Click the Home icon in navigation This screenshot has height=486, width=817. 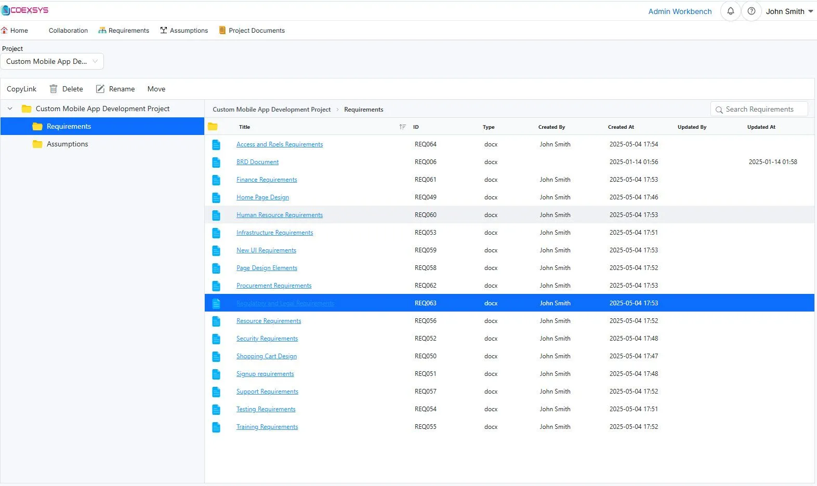pos(5,31)
